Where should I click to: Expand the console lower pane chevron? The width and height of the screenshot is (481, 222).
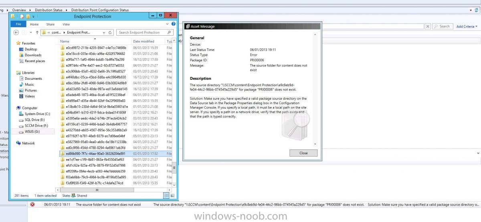tap(478, 153)
